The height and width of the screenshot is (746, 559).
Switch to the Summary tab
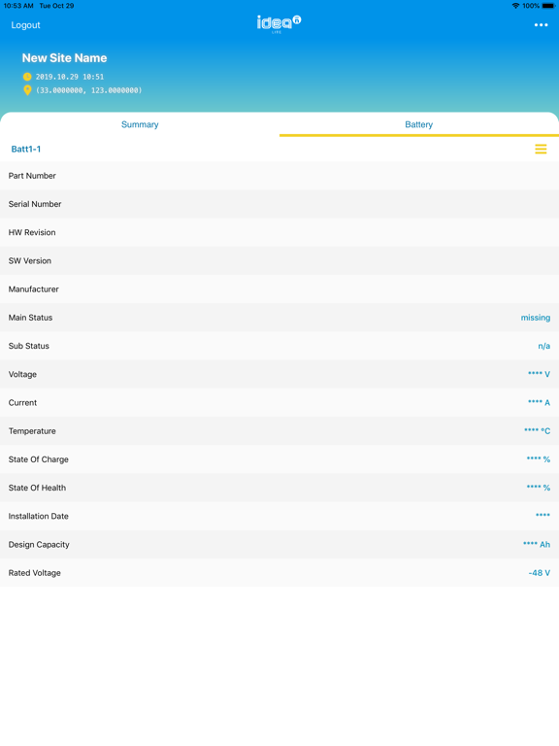coord(140,124)
